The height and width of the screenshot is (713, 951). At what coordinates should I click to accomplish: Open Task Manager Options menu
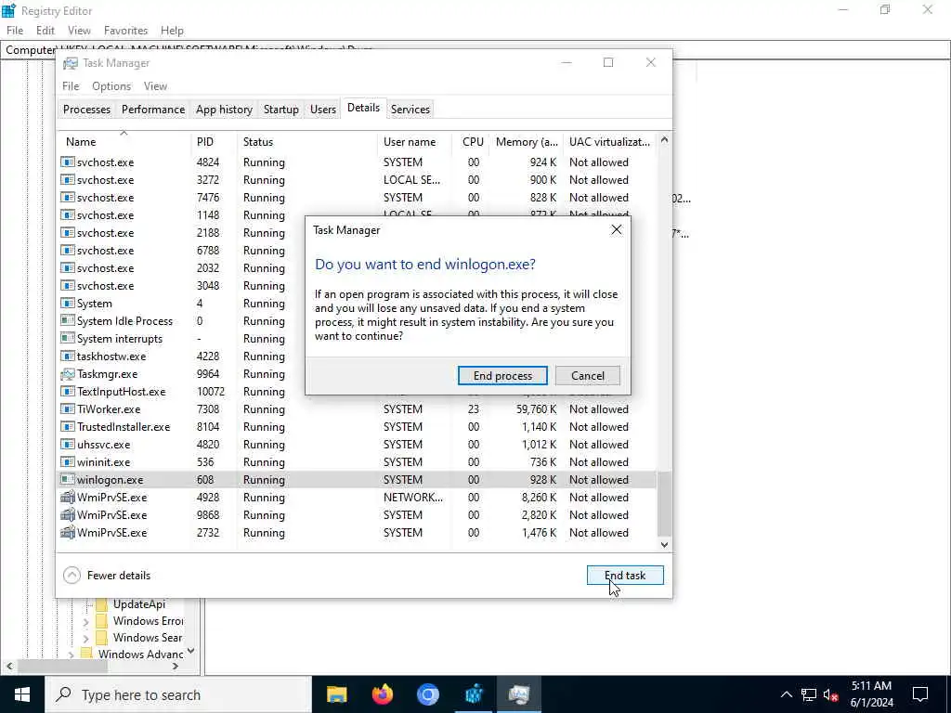click(111, 86)
